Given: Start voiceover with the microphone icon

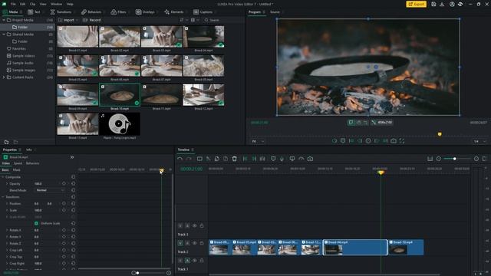Looking at the screenshot, I should pos(282,159).
